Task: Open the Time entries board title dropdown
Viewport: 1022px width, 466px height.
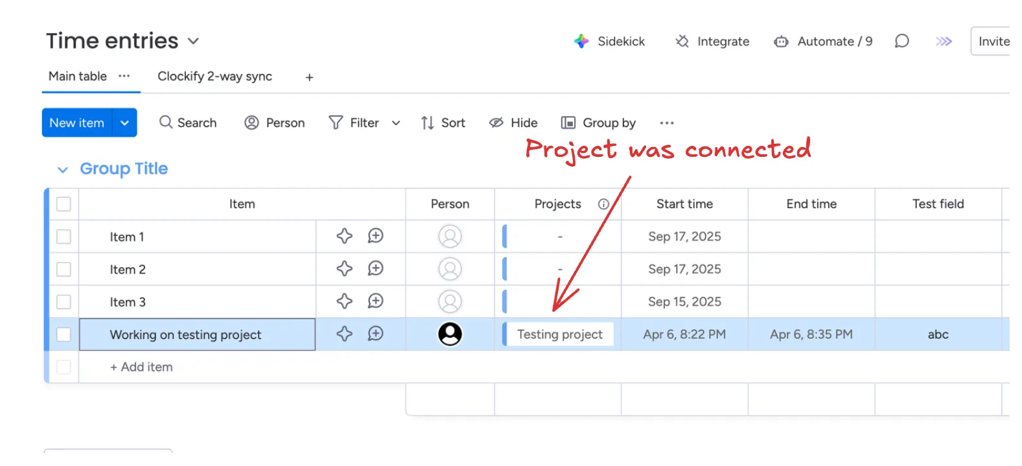Action: point(193,41)
